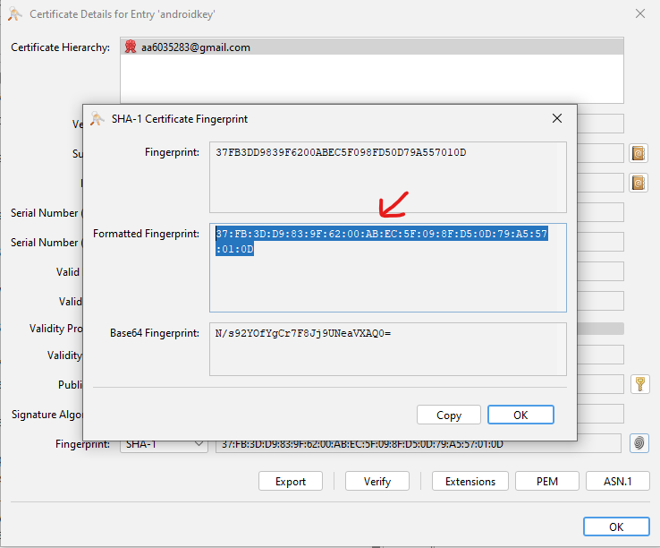Confirm OK in SHA-1 fingerprint dialog
660x548 pixels.
pos(520,415)
